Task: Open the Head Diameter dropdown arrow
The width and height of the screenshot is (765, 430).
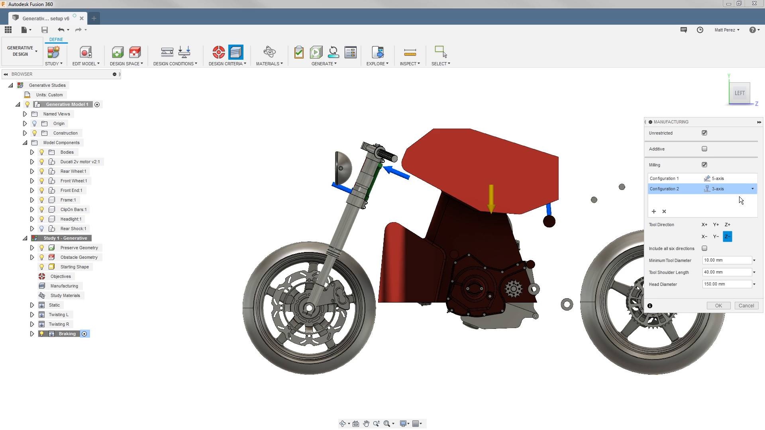Action: tap(753, 284)
